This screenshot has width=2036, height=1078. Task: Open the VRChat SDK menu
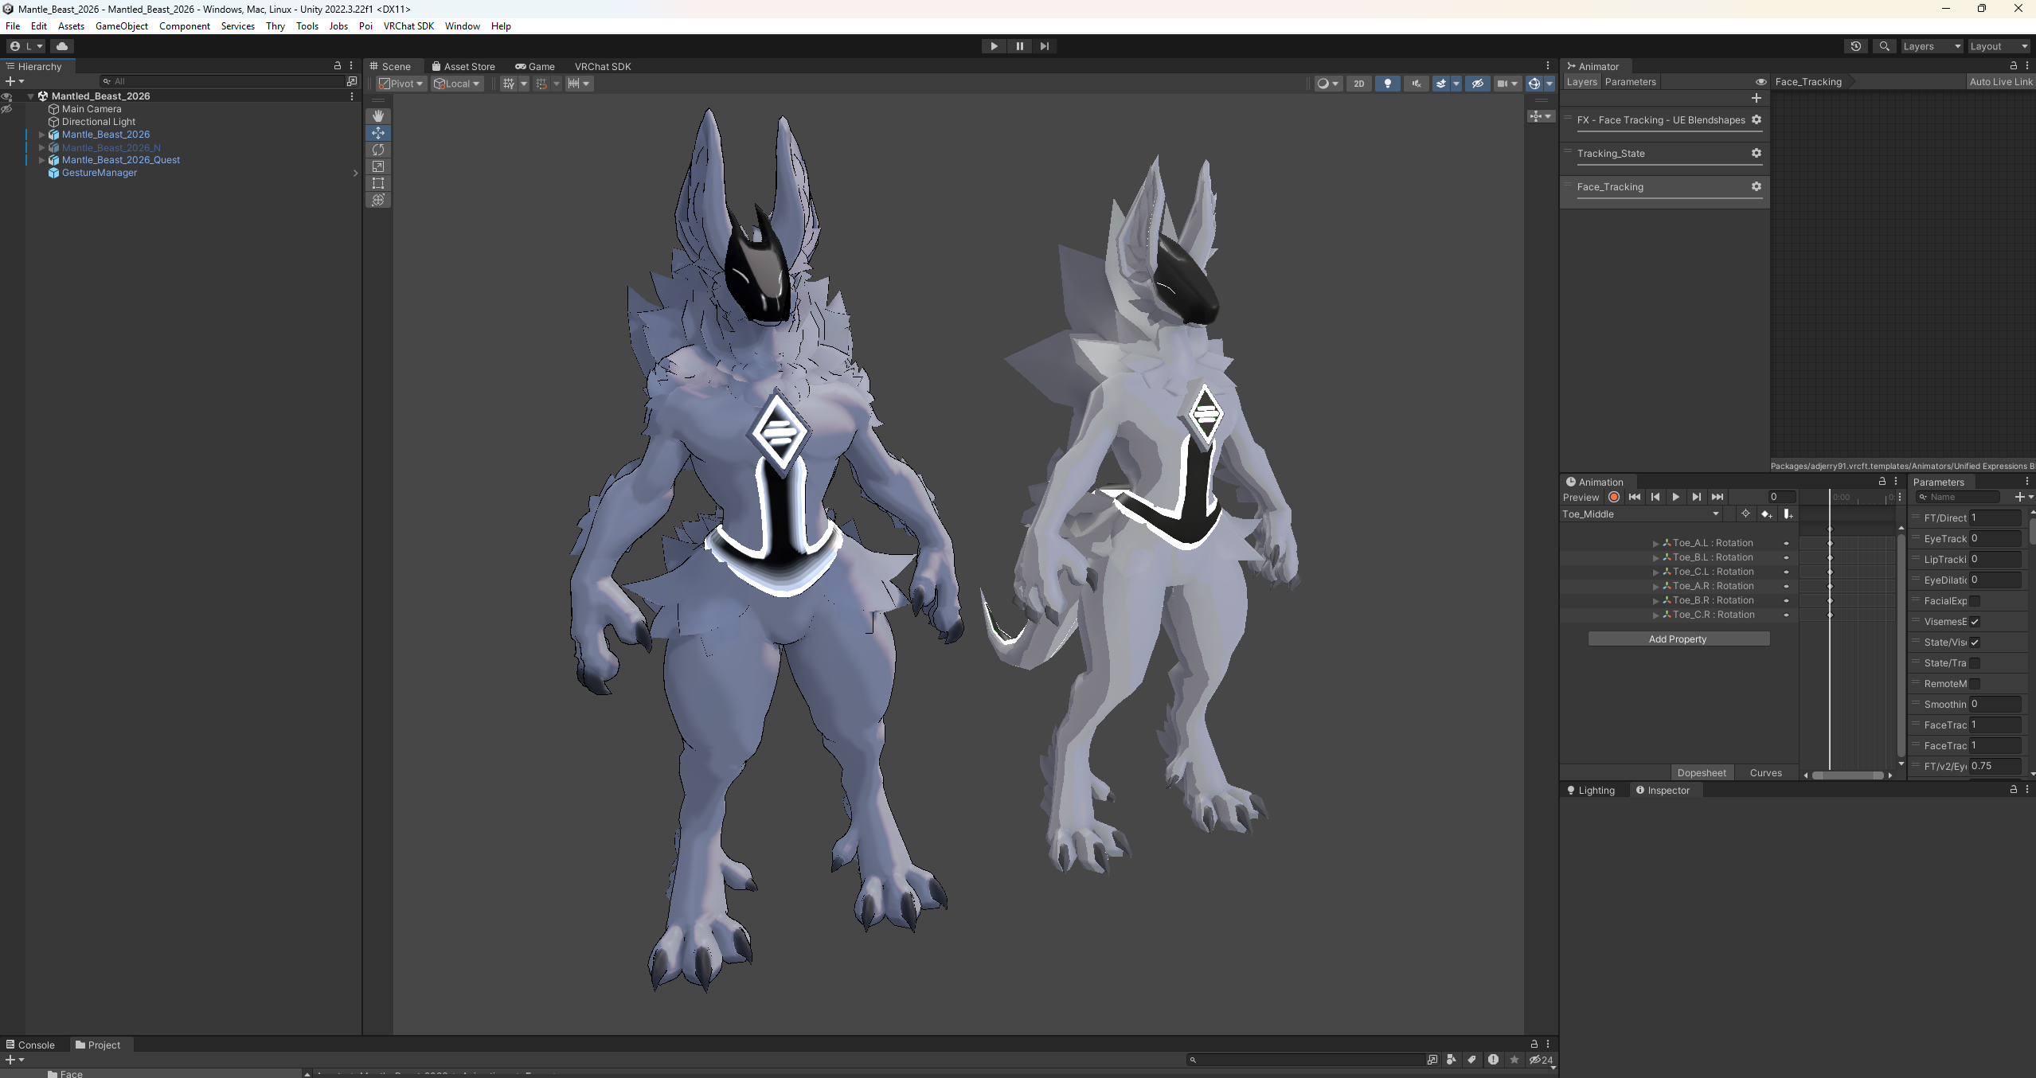408,26
